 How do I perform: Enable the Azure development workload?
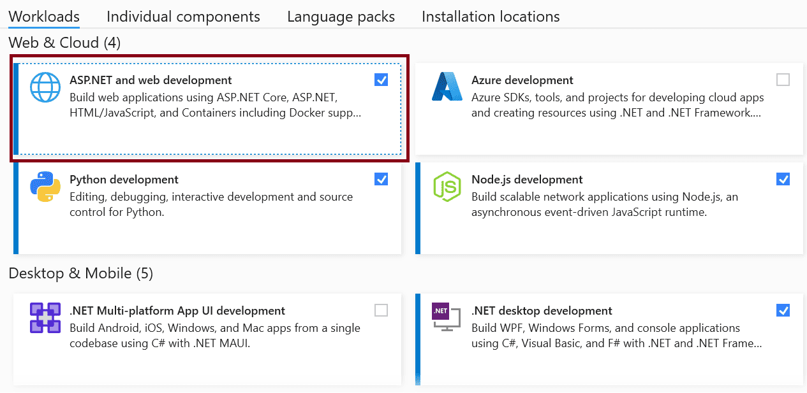click(x=783, y=80)
